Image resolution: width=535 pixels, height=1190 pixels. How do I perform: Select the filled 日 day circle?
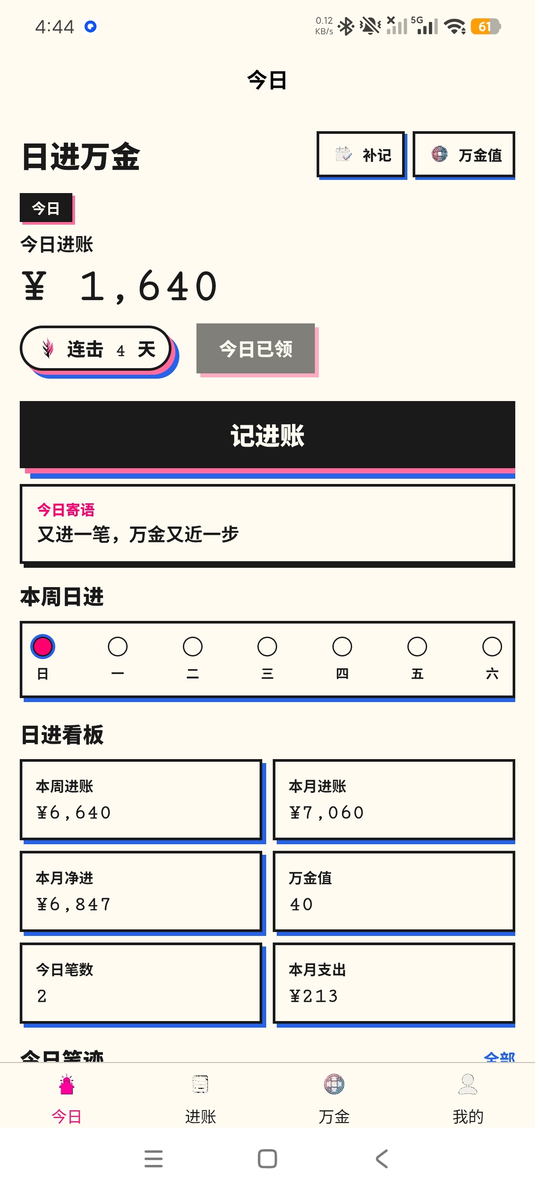43,646
